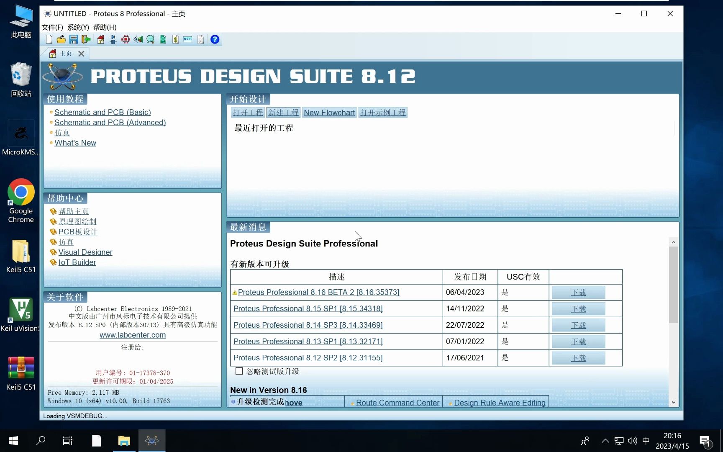Open the 系统(Y) menu
The height and width of the screenshot is (452, 723).
pyautogui.click(x=78, y=27)
